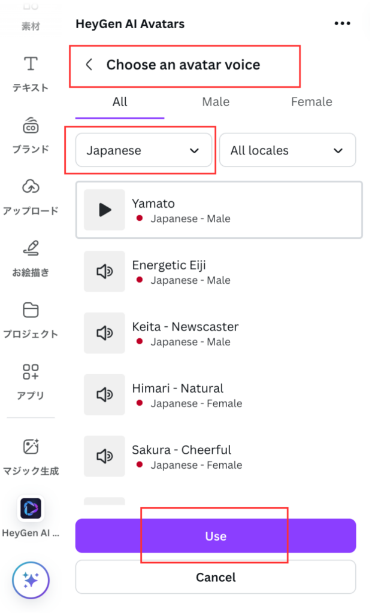Open the Japanese language dropdown
This screenshot has width=372, height=613.
143,150
